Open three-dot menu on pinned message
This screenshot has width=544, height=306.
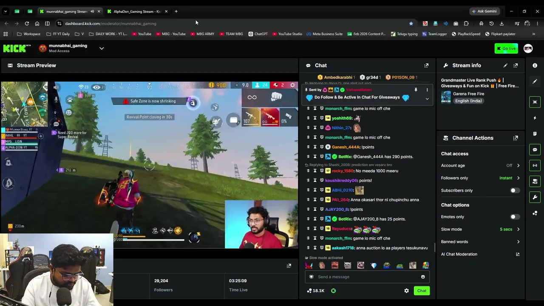pyautogui.click(x=427, y=90)
